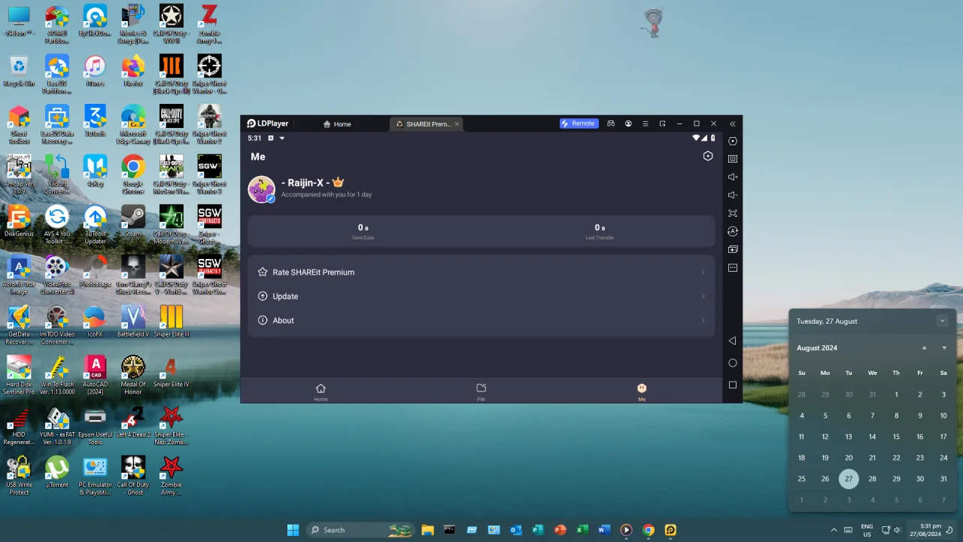Image resolution: width=963 pixels, height=542 pixels.
Task: Open File Explorer from taskbar
Action: point(427,530)
